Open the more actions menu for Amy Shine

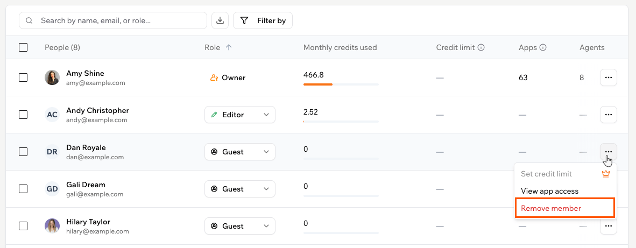pyautogui.click(x=609, y=77)
